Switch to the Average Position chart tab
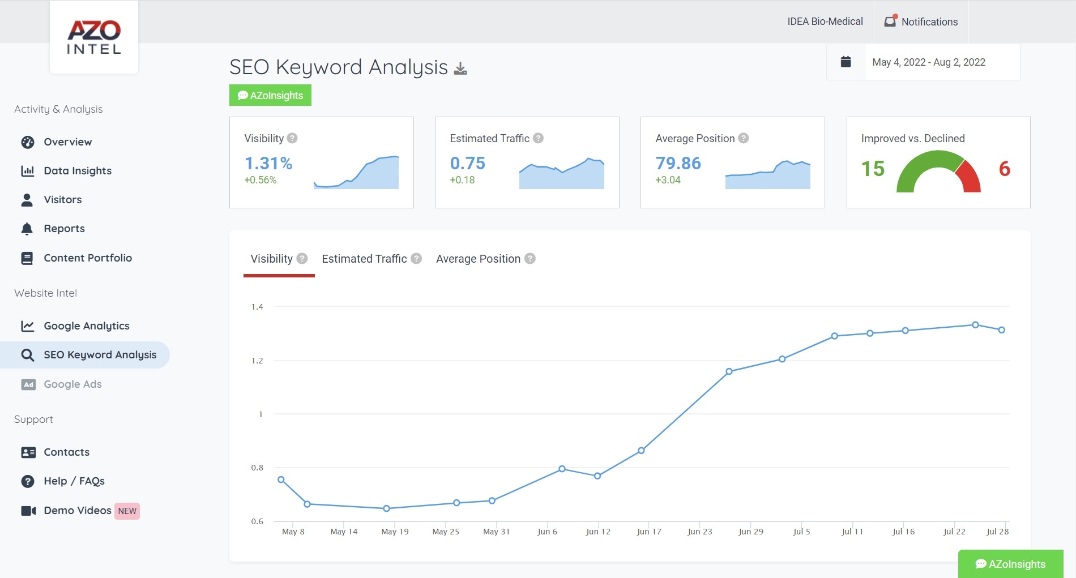 click(478, 259)
